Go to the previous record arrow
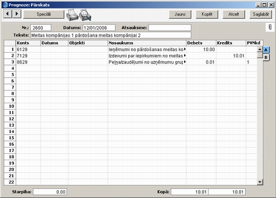 (7, 14)
